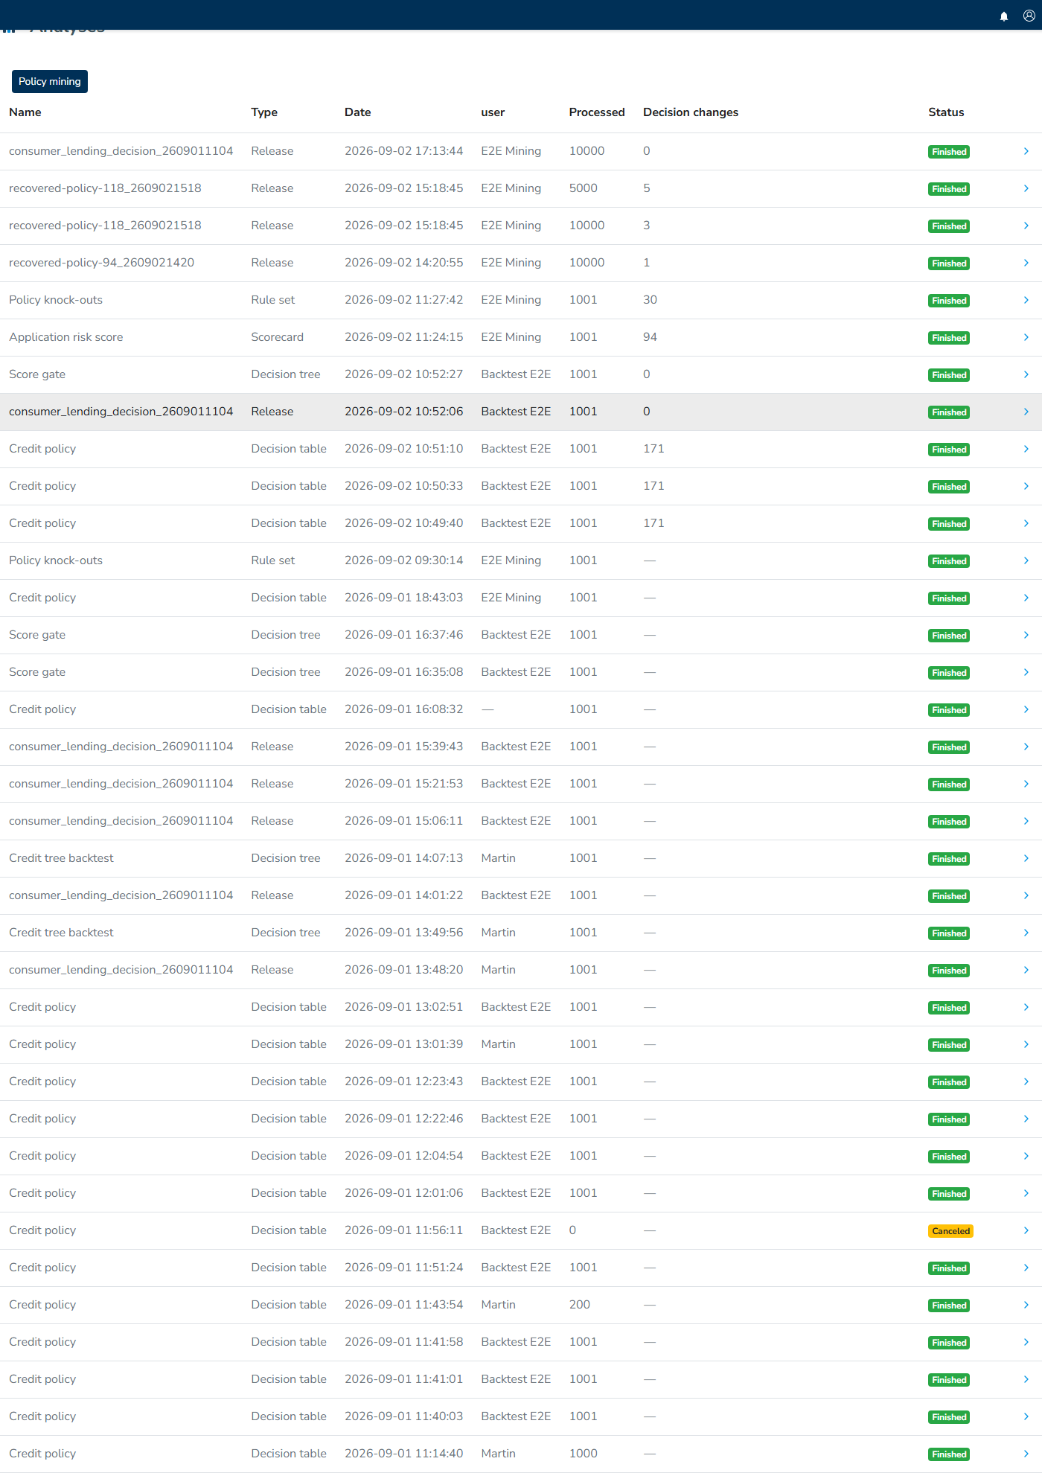1042x1473 pixels.
Task: Open chevron for Credit policy 11:43:54 row
Action: pos(1026,1305)
